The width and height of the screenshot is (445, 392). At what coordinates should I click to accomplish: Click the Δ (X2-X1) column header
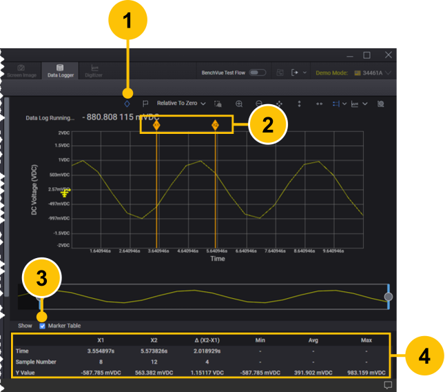click(207, 340)
